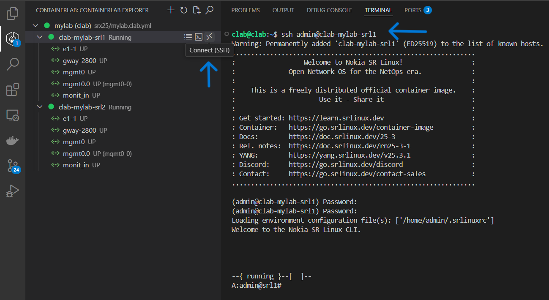Click the magnifier icon in the explorer header
The width and height of the screenshot is (549, 300).
point(209,10)
